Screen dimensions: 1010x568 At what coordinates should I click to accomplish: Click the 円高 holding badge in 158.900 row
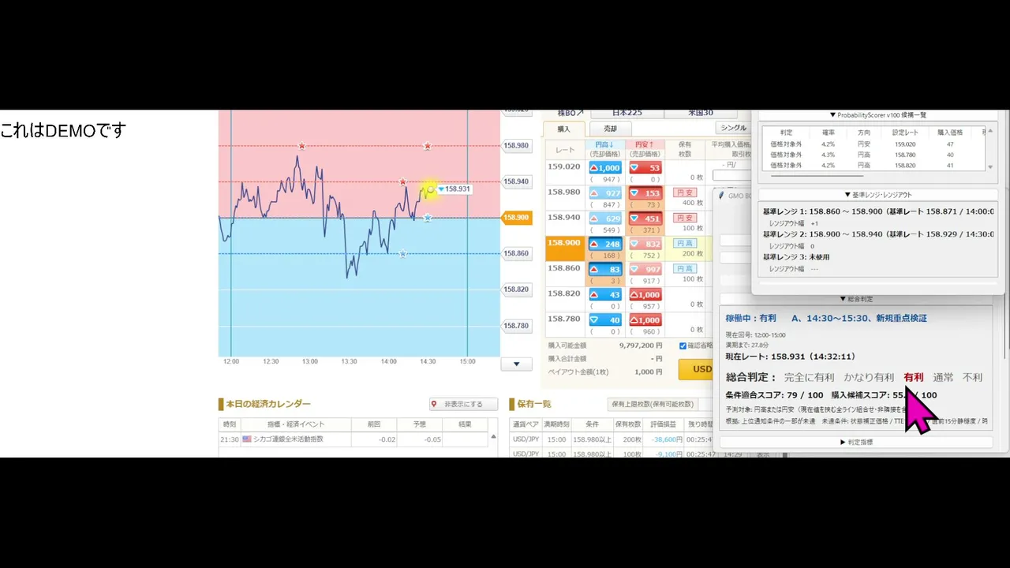pyautogui.click(x=685, y=244)
